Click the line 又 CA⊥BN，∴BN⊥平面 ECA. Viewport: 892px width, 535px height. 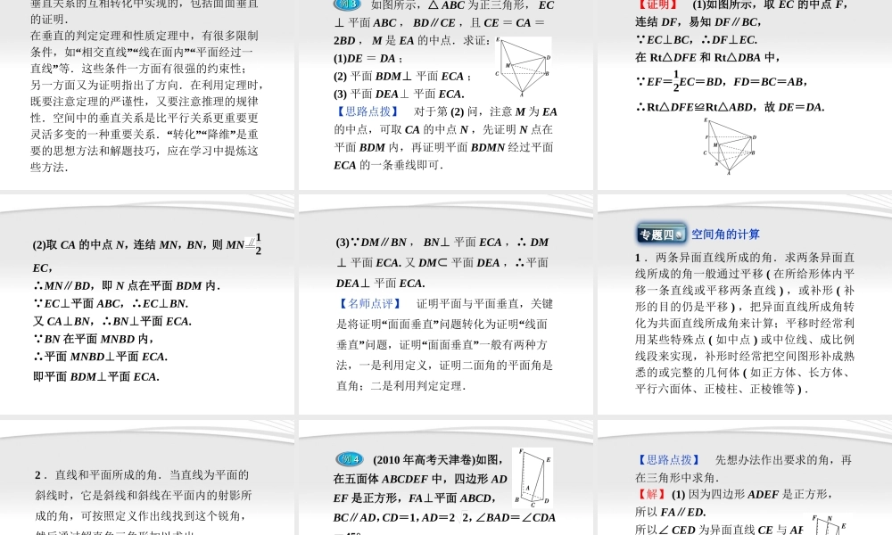(112, 321)
